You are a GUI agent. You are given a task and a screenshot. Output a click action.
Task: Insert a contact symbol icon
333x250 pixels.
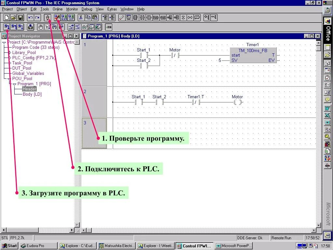coord(142,18)
